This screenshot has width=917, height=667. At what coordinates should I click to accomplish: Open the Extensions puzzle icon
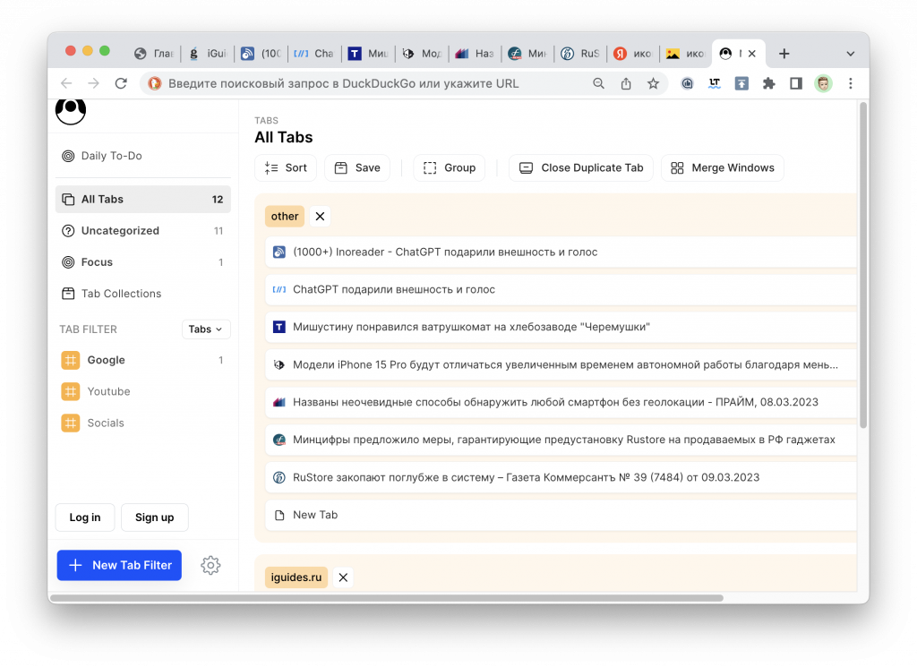pyautogui.click(x=768, y=83)
